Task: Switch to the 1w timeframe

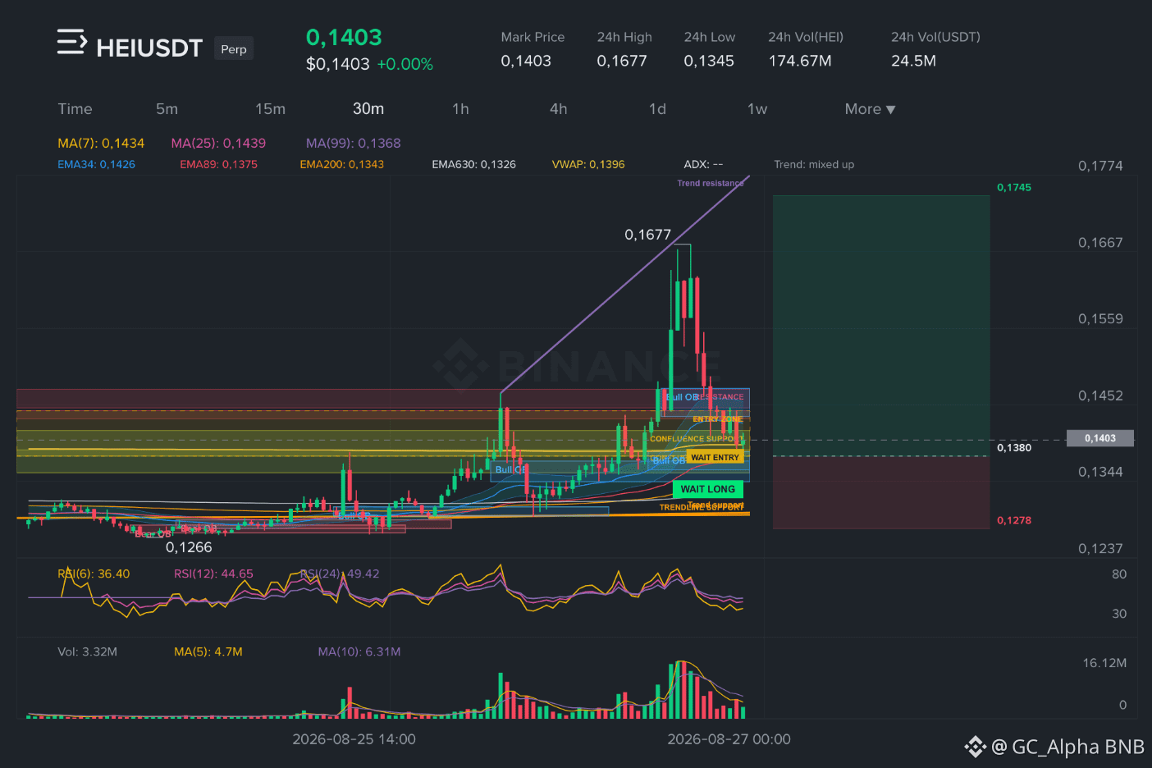Action: click(757, 109)
